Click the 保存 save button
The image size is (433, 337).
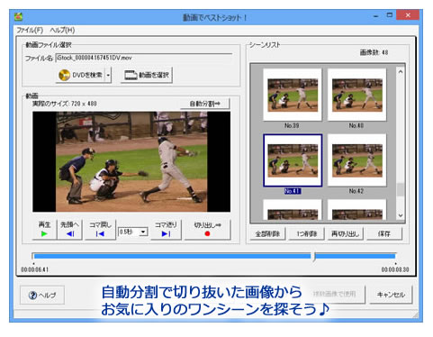384,234
